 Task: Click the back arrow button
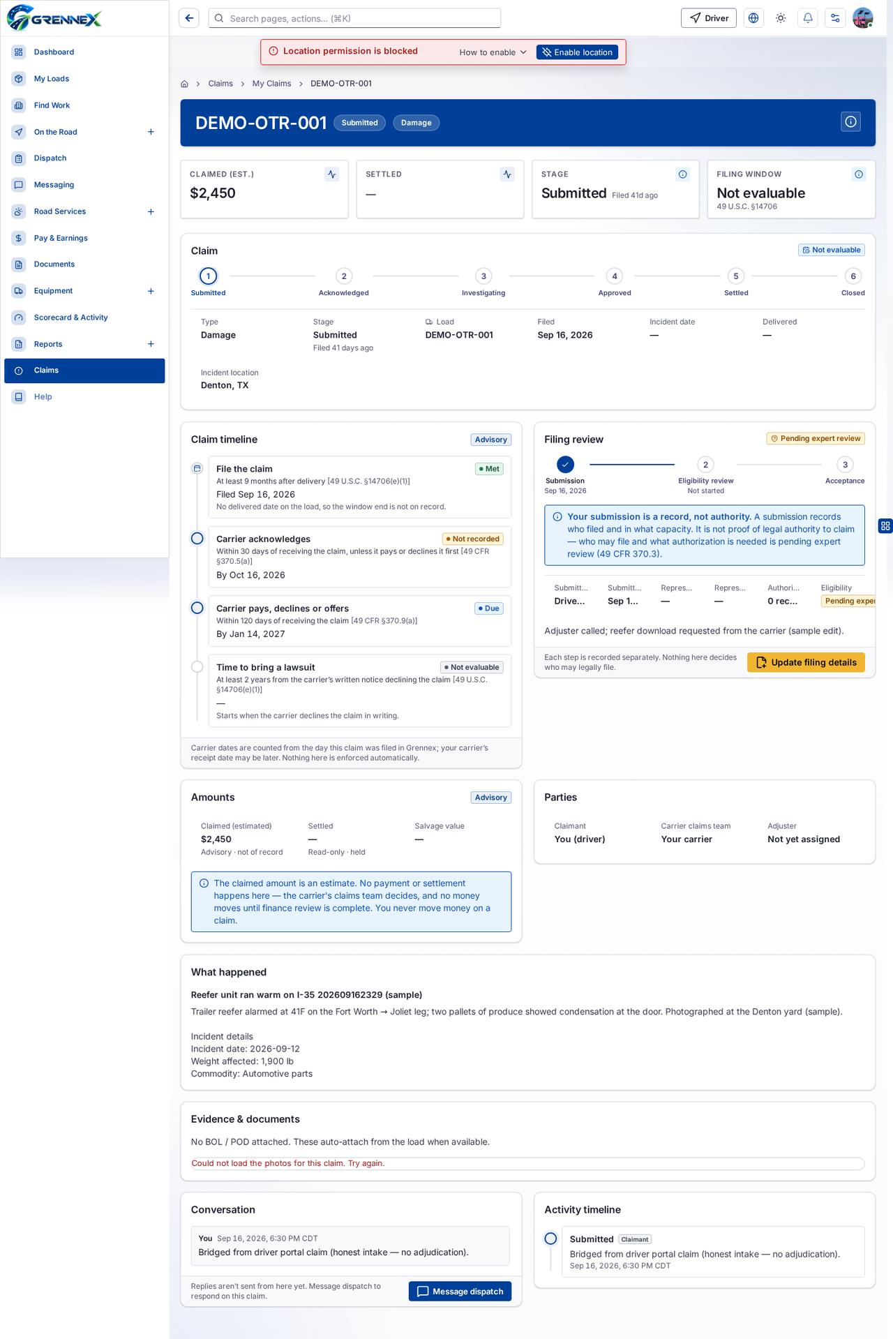point(189,18)
